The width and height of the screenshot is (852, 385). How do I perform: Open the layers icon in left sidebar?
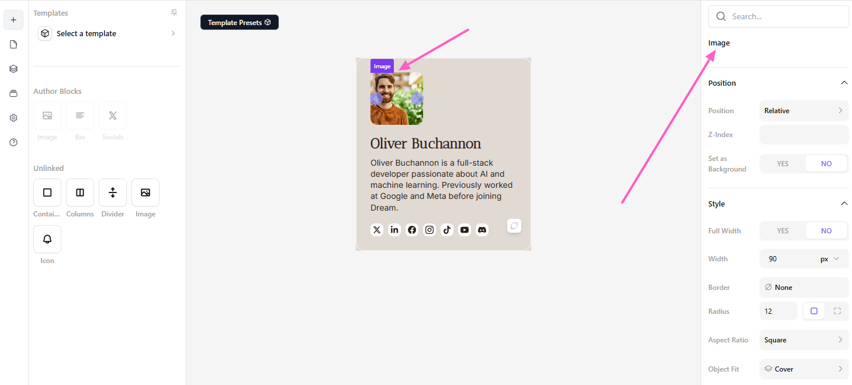pos(13,69)
